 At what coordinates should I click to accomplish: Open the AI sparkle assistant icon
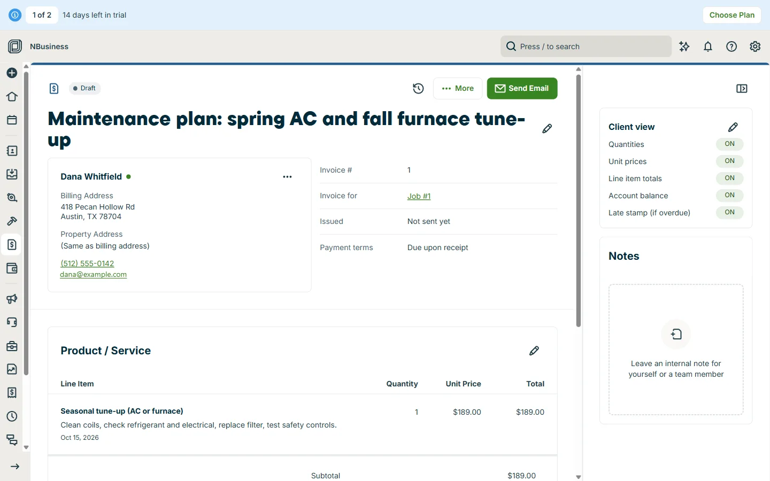(x=684, y=46)
